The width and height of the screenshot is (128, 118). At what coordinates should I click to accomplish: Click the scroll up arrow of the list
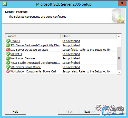point(119,36)
